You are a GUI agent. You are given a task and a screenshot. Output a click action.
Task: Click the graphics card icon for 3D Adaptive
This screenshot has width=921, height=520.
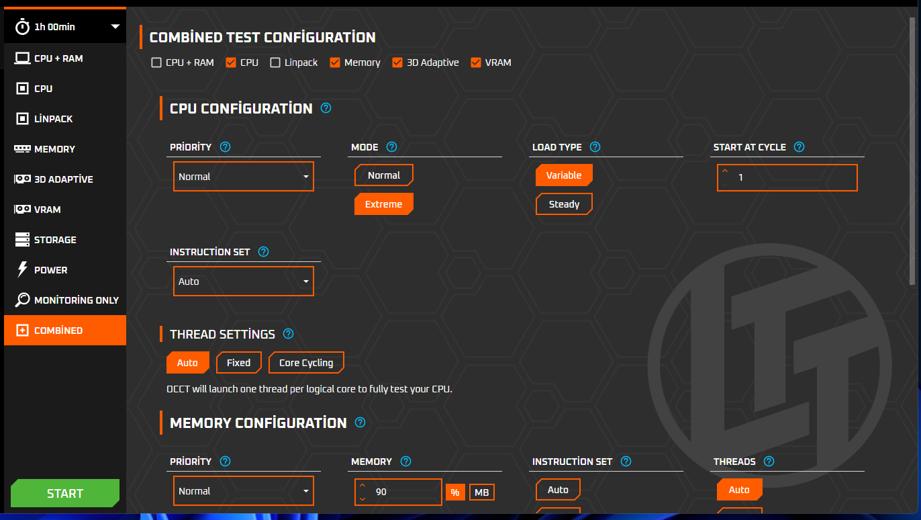[22, 179]
